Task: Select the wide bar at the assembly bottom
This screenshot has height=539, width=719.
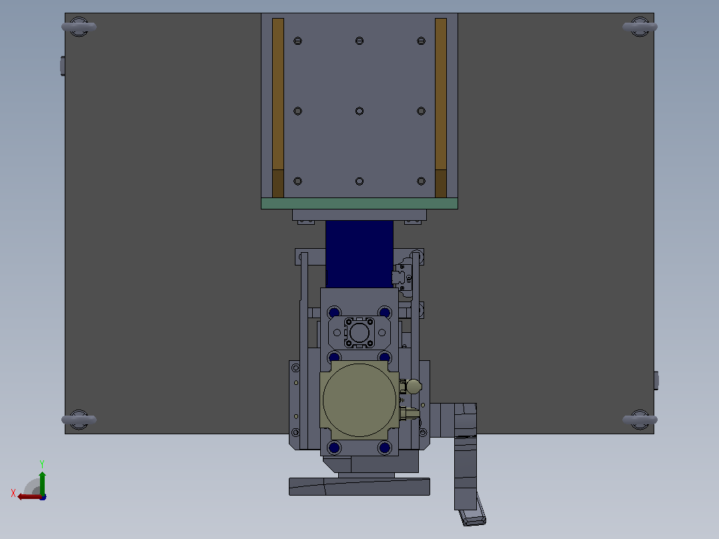Action: (x=359, y=487)
